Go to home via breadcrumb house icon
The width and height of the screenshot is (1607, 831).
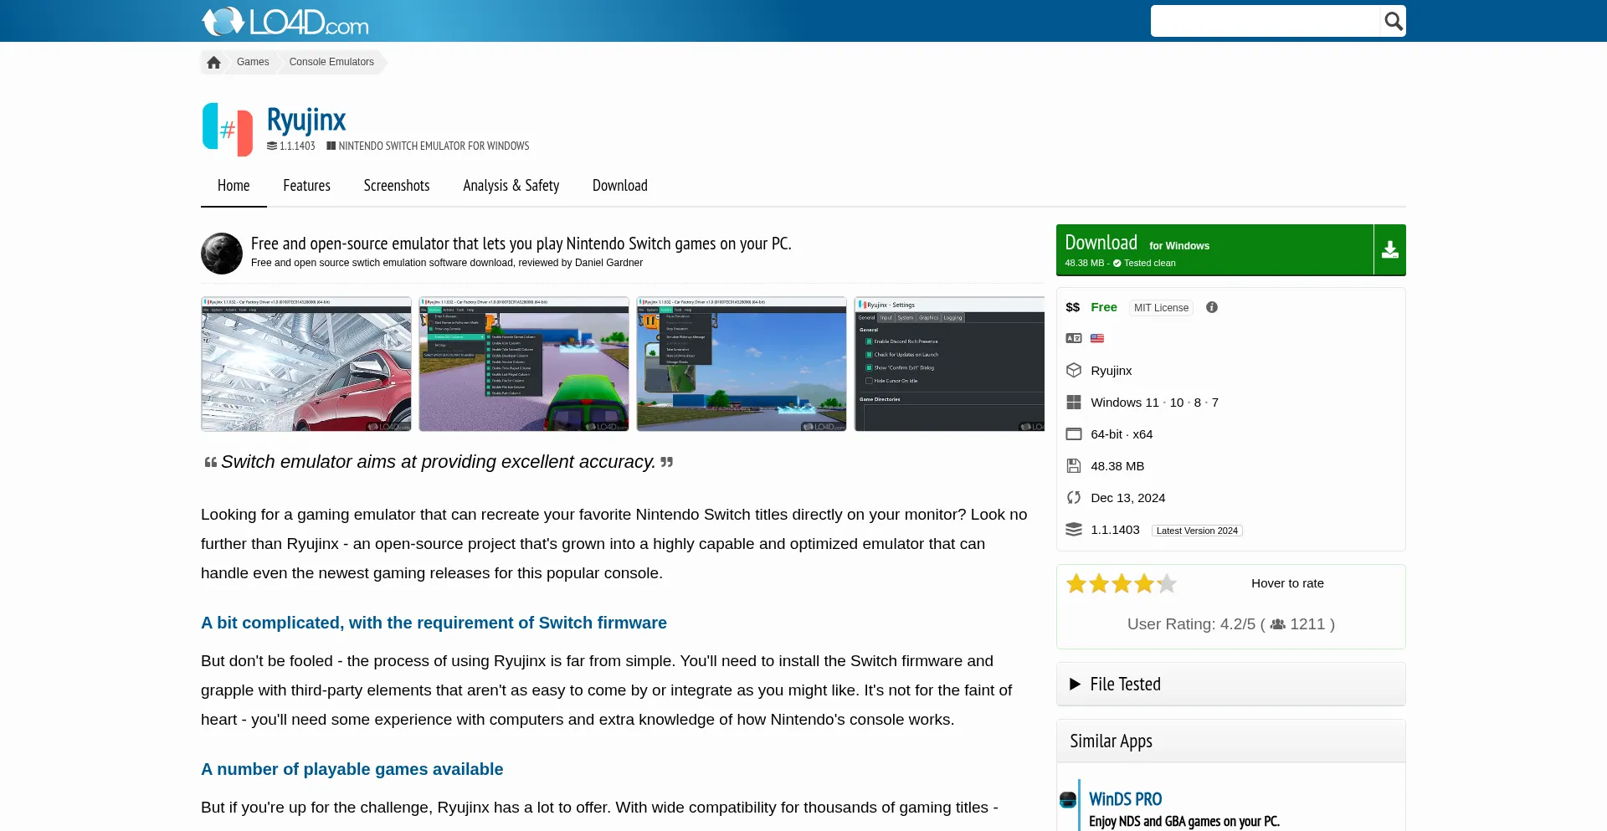coord(214,63)
